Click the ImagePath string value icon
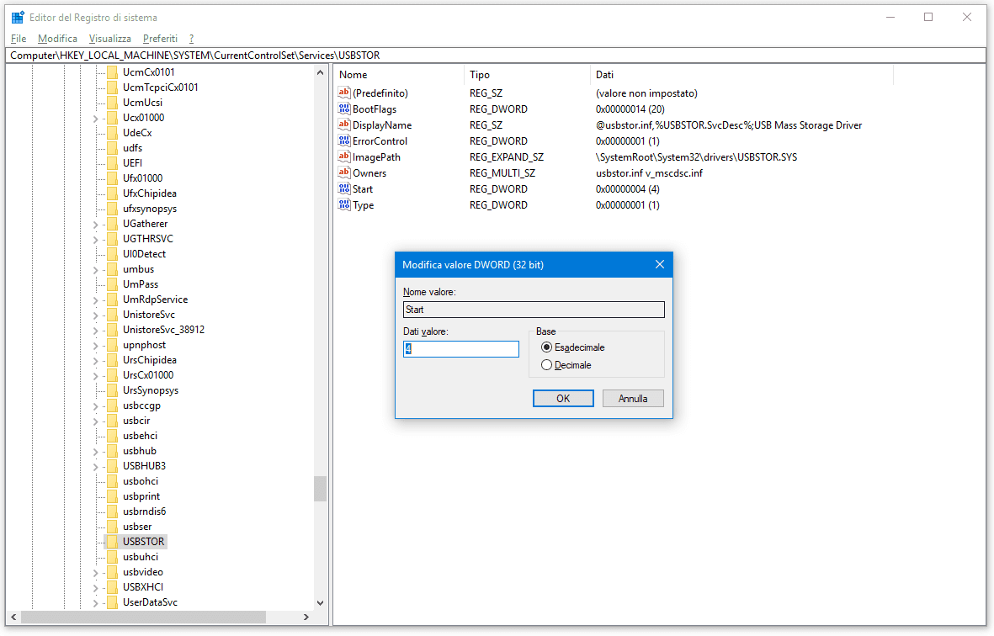The width and height of the screenshot is (994, 636). click(x=343, y=157)
